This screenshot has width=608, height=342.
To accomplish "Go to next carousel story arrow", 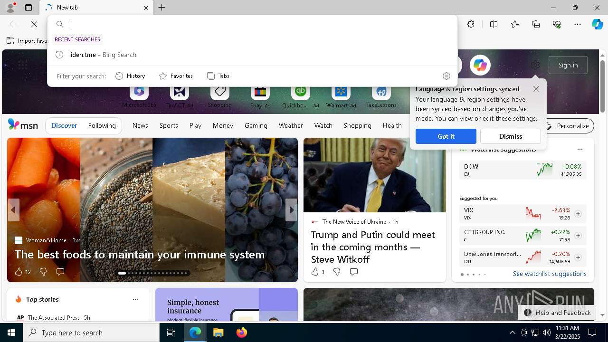I will pyautogui.click(x=291, y=209).
